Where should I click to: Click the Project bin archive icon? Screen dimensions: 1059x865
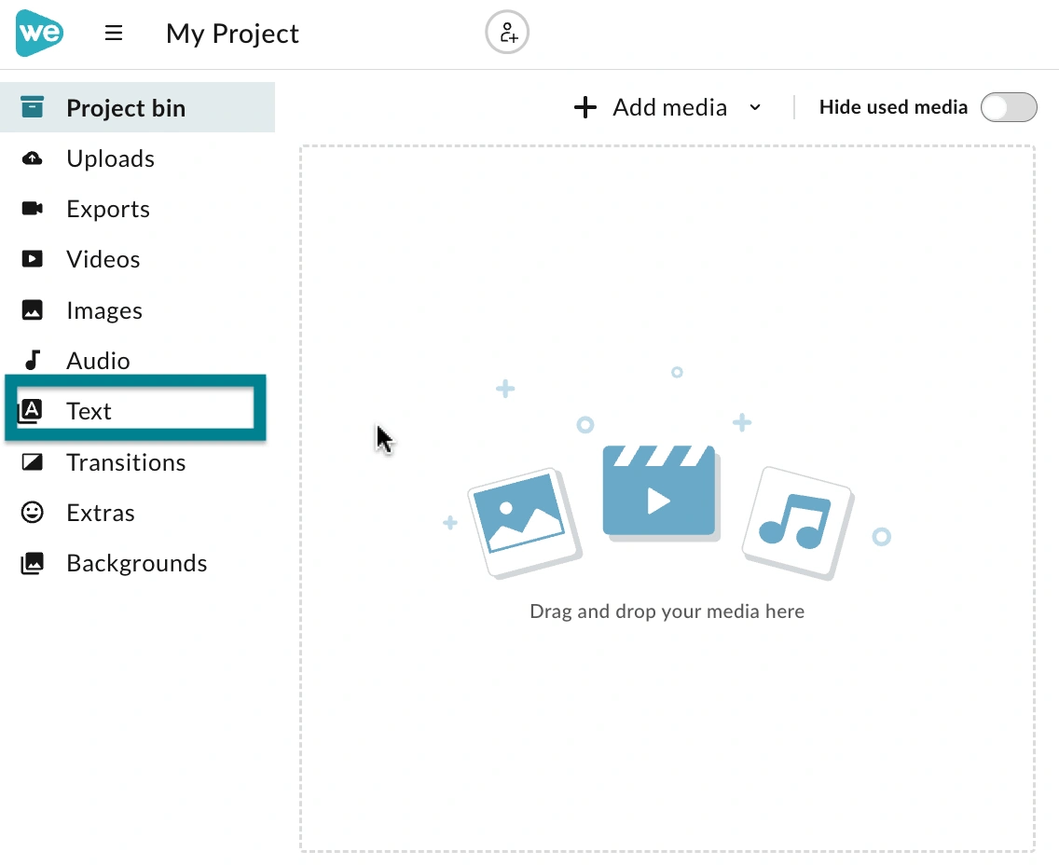32,107
